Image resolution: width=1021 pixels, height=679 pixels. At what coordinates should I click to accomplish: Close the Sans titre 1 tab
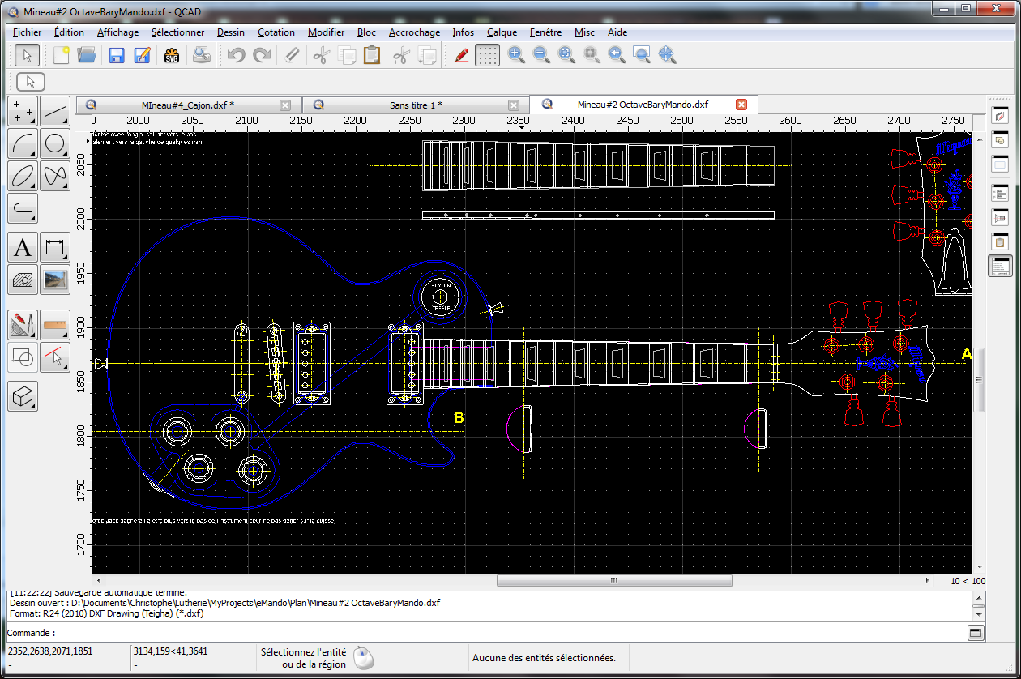(514, 105)
